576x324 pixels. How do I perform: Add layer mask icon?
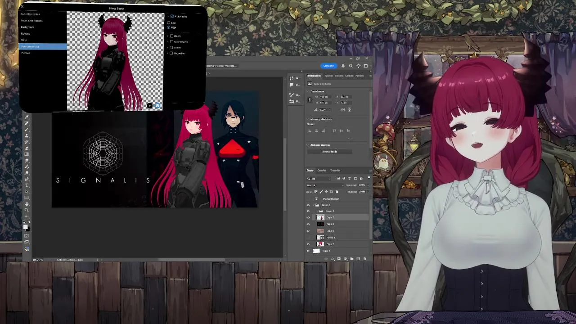click(x=339, y=259)
